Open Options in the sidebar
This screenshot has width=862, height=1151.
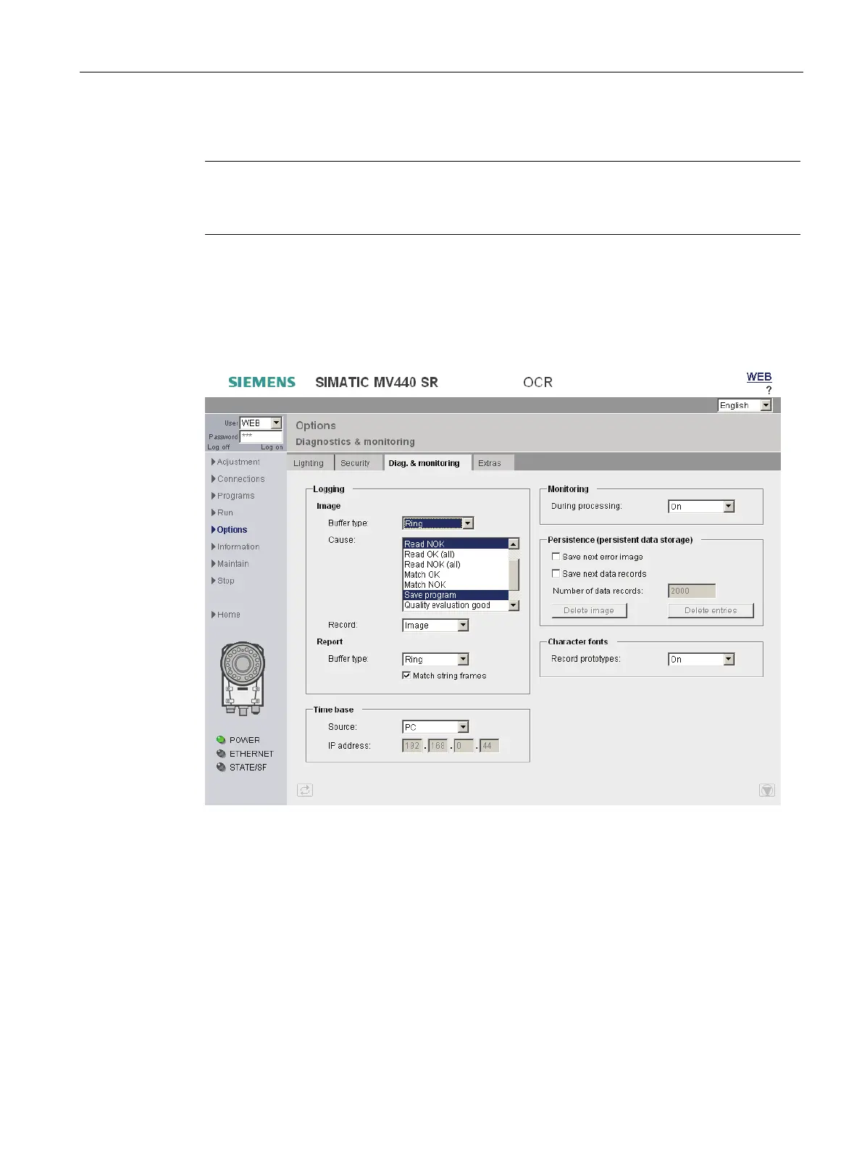point(229,530)
